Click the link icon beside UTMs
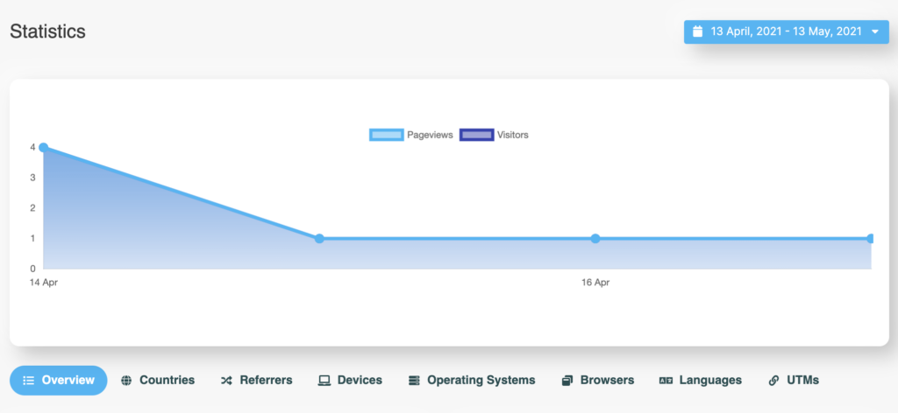 [773, 381]
